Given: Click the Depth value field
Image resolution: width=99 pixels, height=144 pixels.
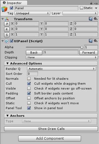Looking at the screenshot, I should pos(61,52).
